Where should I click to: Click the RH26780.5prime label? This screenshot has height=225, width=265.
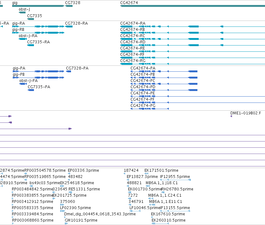(x=177, y=189)
